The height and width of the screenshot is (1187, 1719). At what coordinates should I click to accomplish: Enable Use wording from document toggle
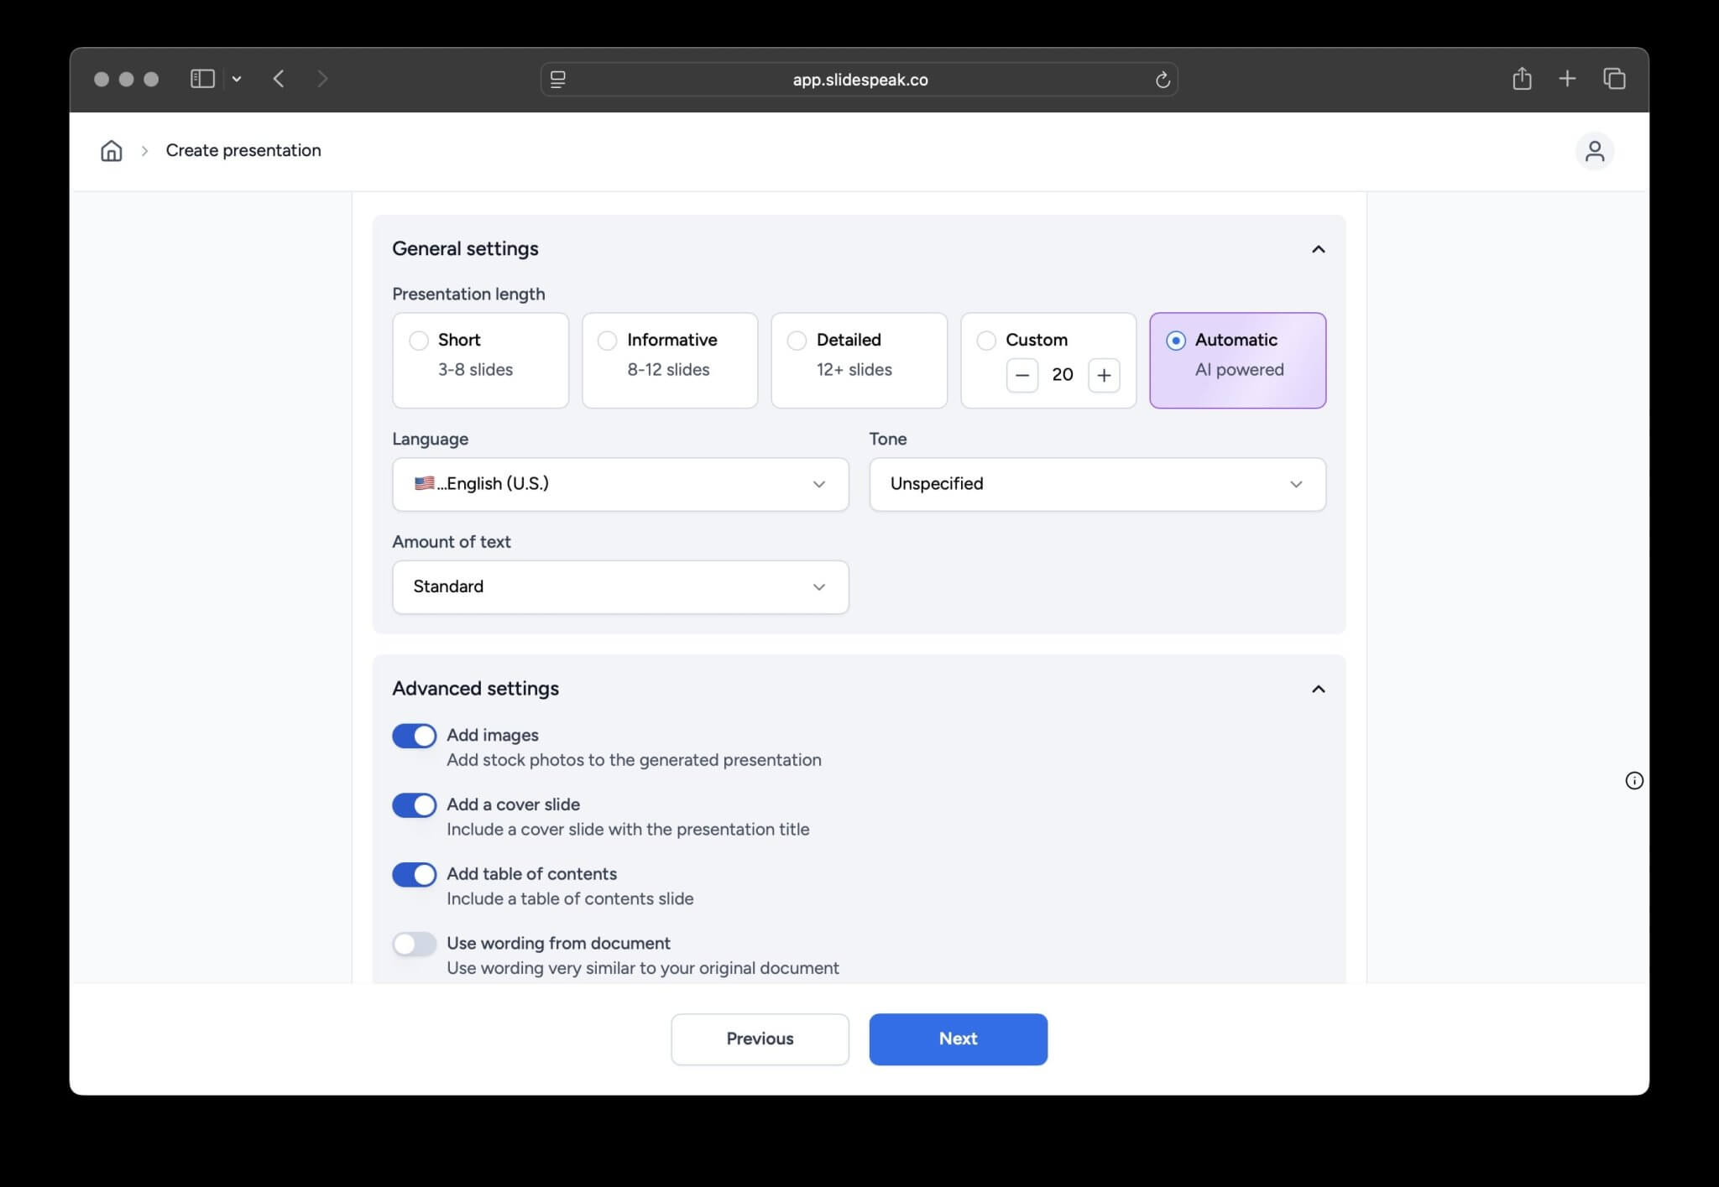coord(414,944)
